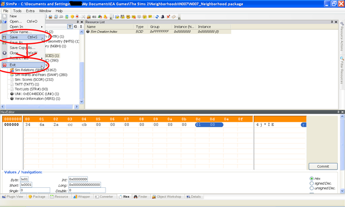Screen dimensions: 345x207
Task: Click the resource tree scroll right arrow
Action: [76, 107]
